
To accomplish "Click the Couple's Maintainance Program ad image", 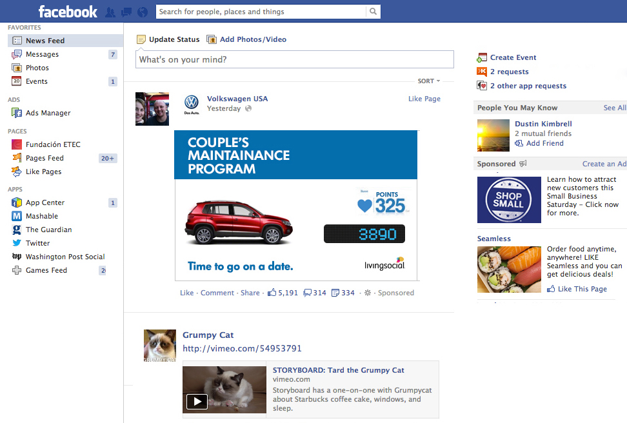I will (296, 206).
